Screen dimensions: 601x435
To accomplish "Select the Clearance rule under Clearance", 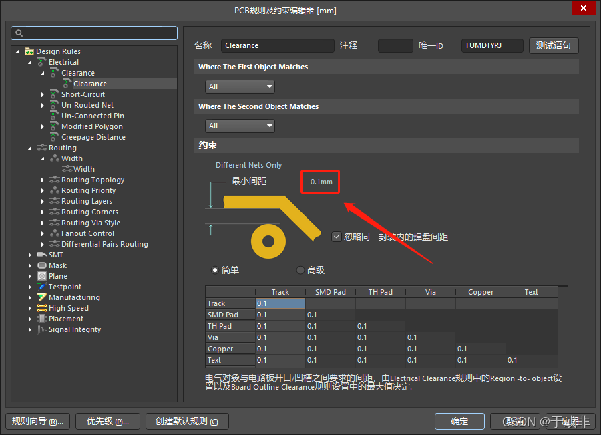I will coord(90,84).
